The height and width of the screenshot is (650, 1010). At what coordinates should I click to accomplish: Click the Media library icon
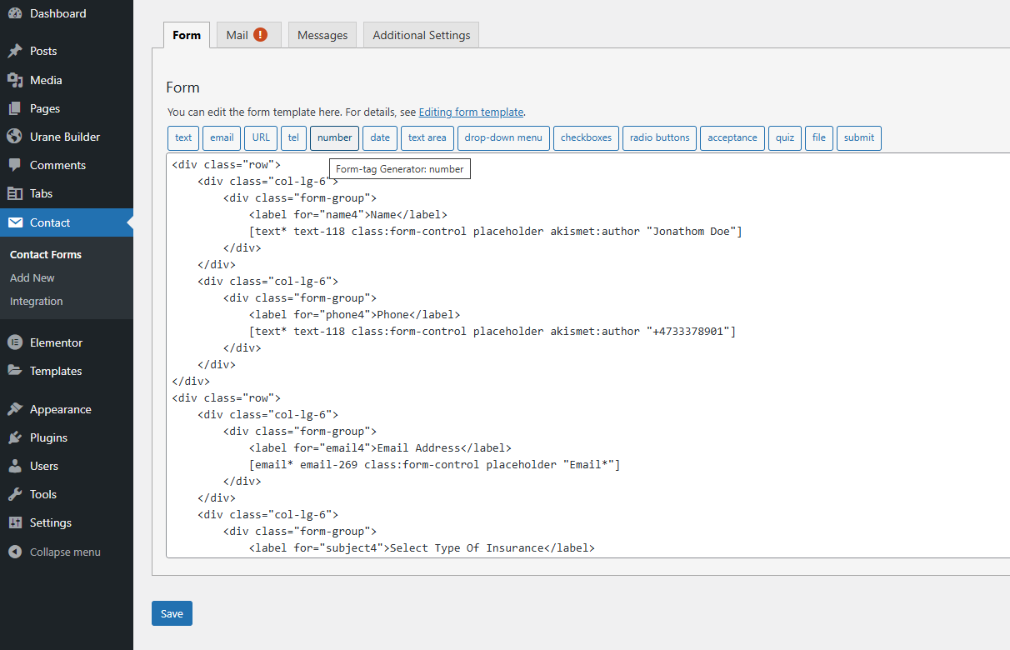point(15,80)
